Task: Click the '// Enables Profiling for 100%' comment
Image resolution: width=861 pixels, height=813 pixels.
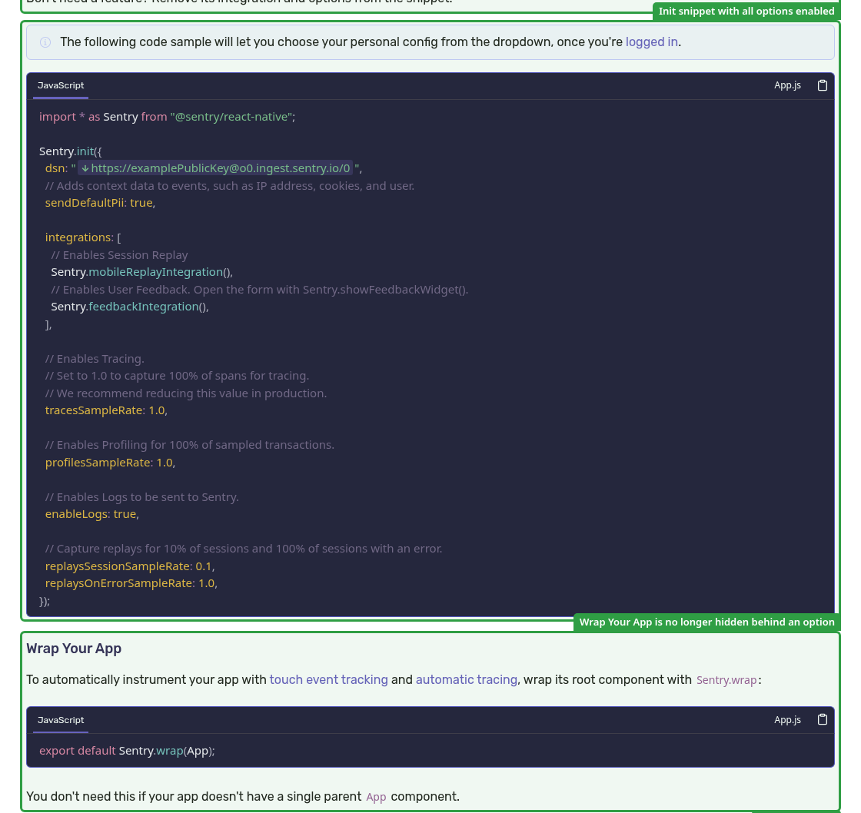Action: (189, 445)
